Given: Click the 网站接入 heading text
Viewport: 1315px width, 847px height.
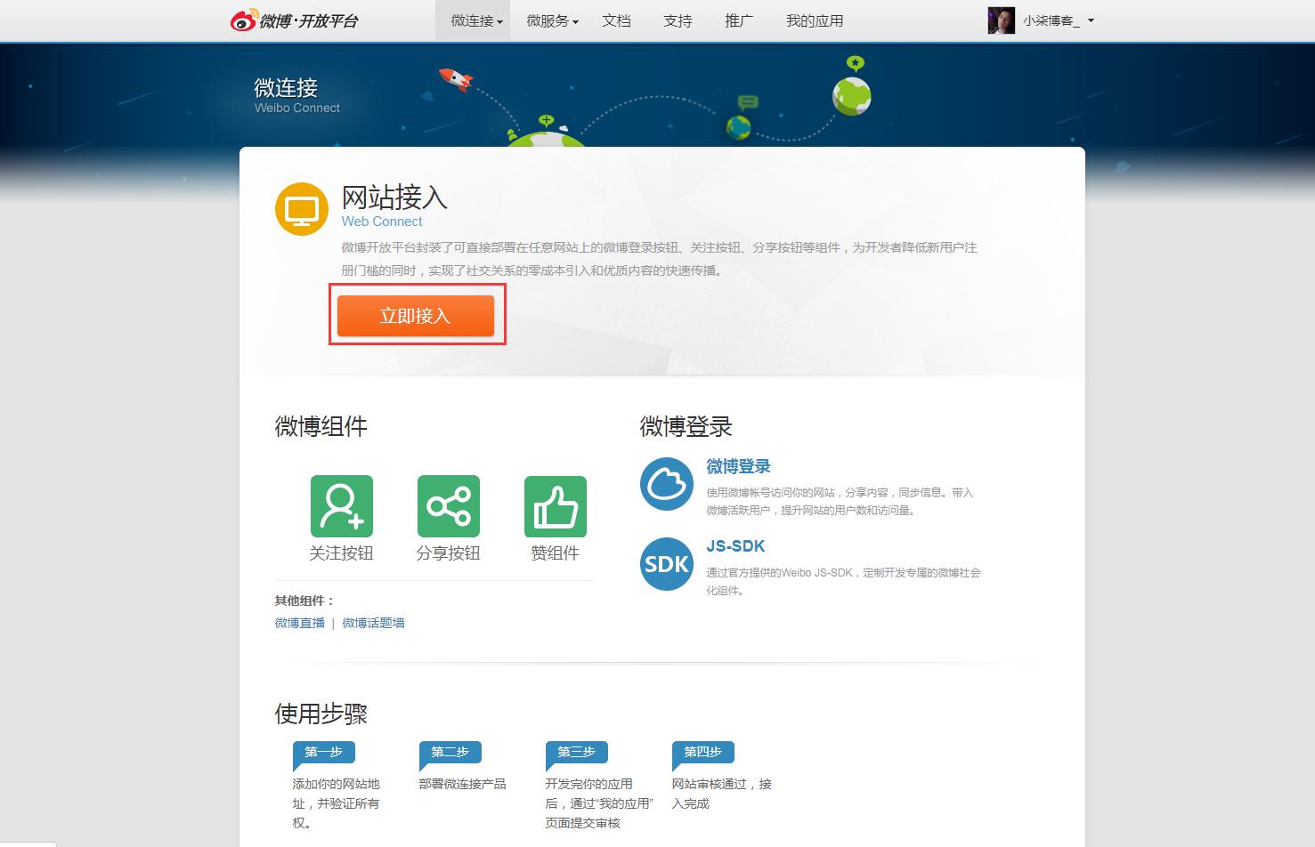Looking at the screenshot, I should coord(394,197).
